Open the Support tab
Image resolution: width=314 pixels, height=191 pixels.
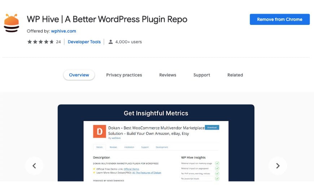tap(202, 75)
